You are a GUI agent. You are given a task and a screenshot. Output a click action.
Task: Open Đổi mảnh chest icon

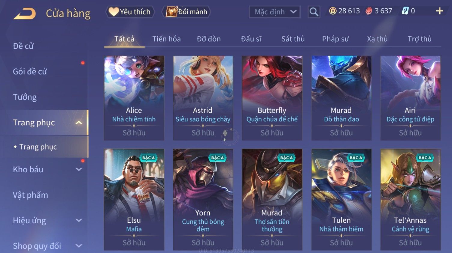click(171, 12)
